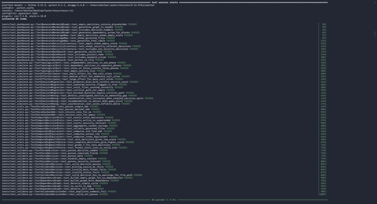Select the test_medium_effort_for_moderate_call_sites line
The width and height of the screenshot is (377, 204).
click(x=66, y=76)
